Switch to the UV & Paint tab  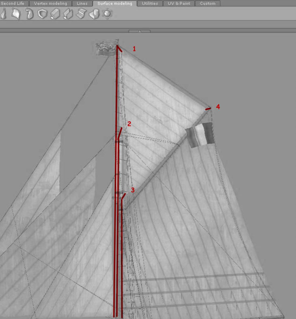[179, 3]
